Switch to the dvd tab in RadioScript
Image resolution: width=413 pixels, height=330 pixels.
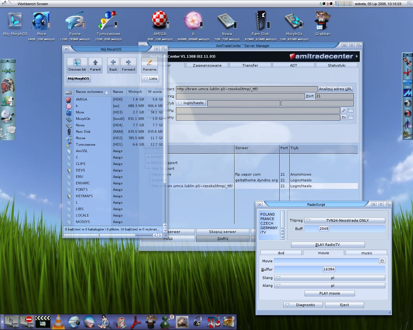point(281,253)
